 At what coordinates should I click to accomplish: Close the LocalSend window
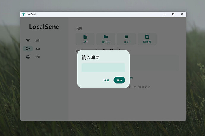[x=182, y=14]
